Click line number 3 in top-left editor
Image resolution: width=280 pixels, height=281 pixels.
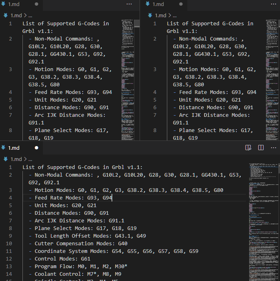tap(10, 69)
